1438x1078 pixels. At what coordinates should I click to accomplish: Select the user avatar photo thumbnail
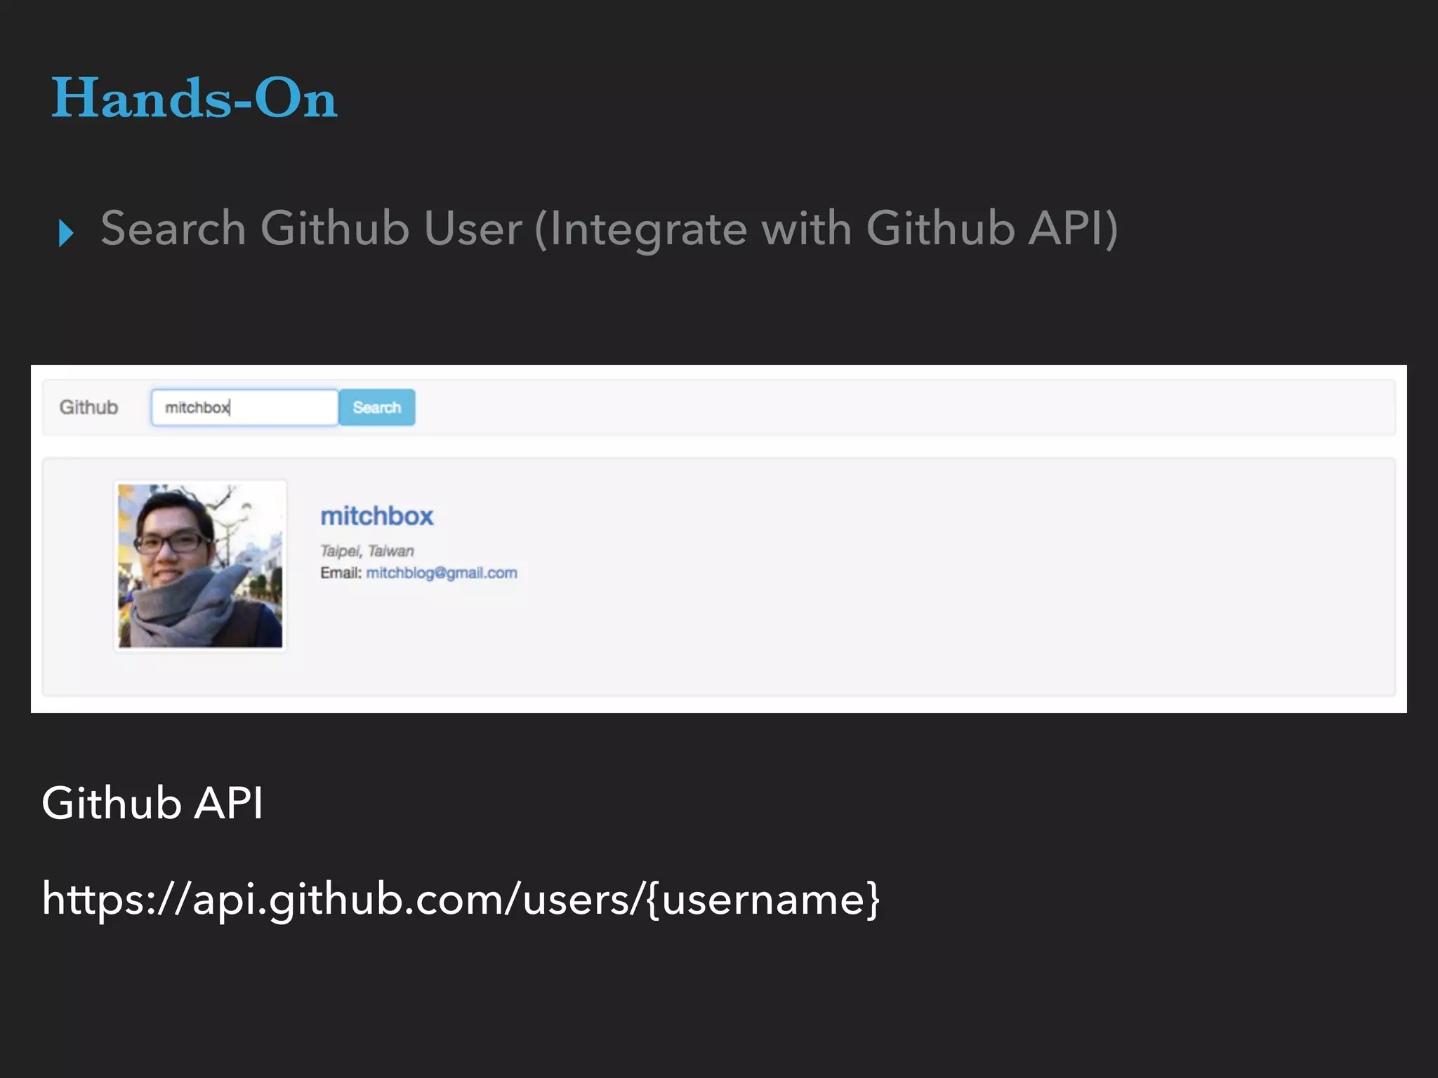(200, 566)
